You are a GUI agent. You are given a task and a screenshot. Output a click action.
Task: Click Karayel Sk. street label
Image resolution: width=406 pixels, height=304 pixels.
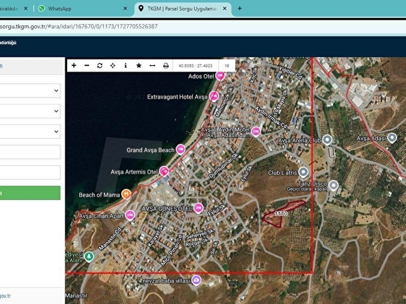click(x=155, y=235)
